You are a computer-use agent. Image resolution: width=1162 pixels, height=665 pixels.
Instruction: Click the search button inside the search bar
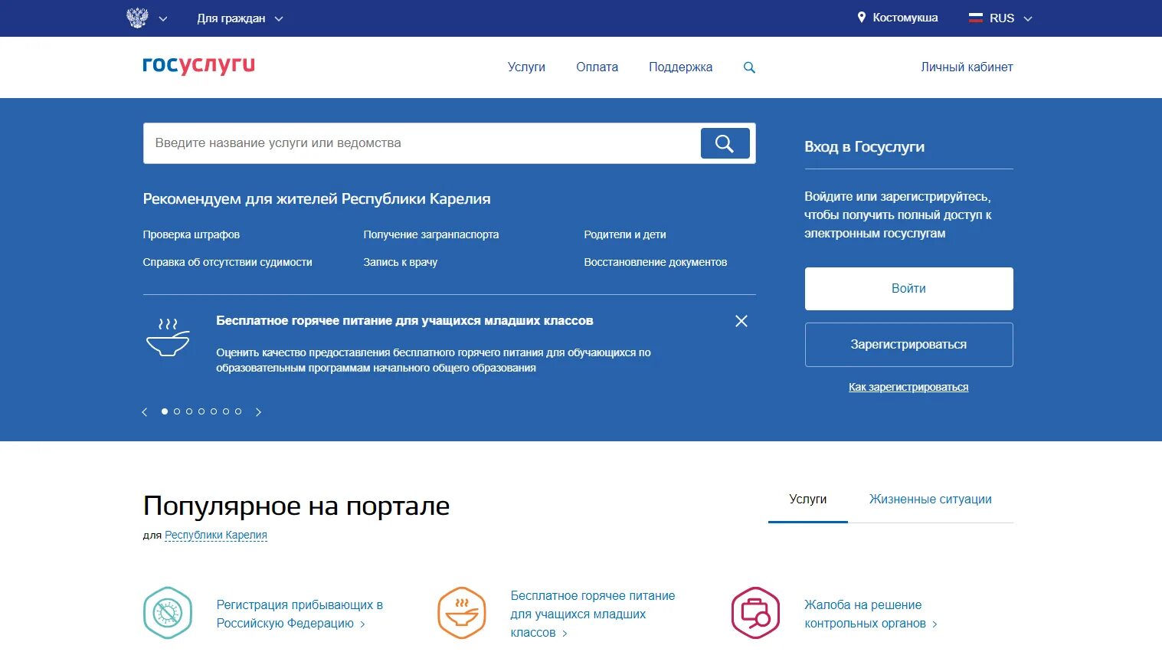pos(724,142)
